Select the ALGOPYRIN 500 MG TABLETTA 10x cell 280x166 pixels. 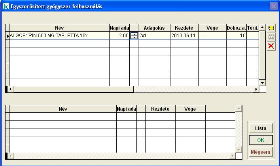click(x=59, y=36)
